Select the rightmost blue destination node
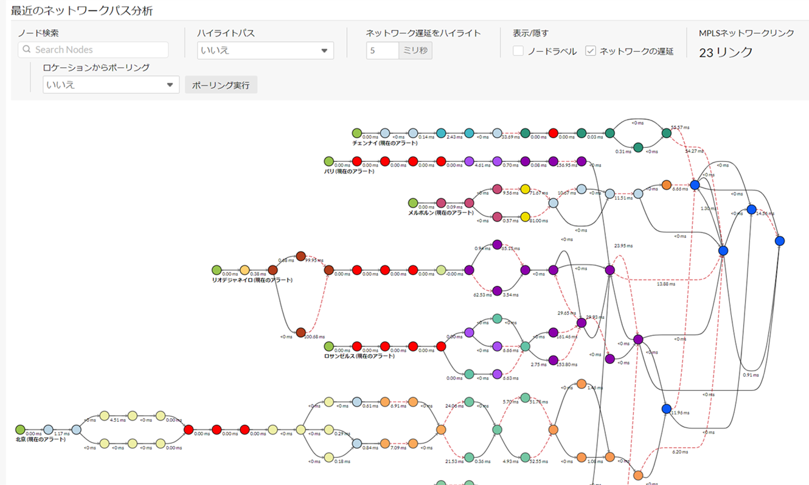 click(x=780, y=241)
